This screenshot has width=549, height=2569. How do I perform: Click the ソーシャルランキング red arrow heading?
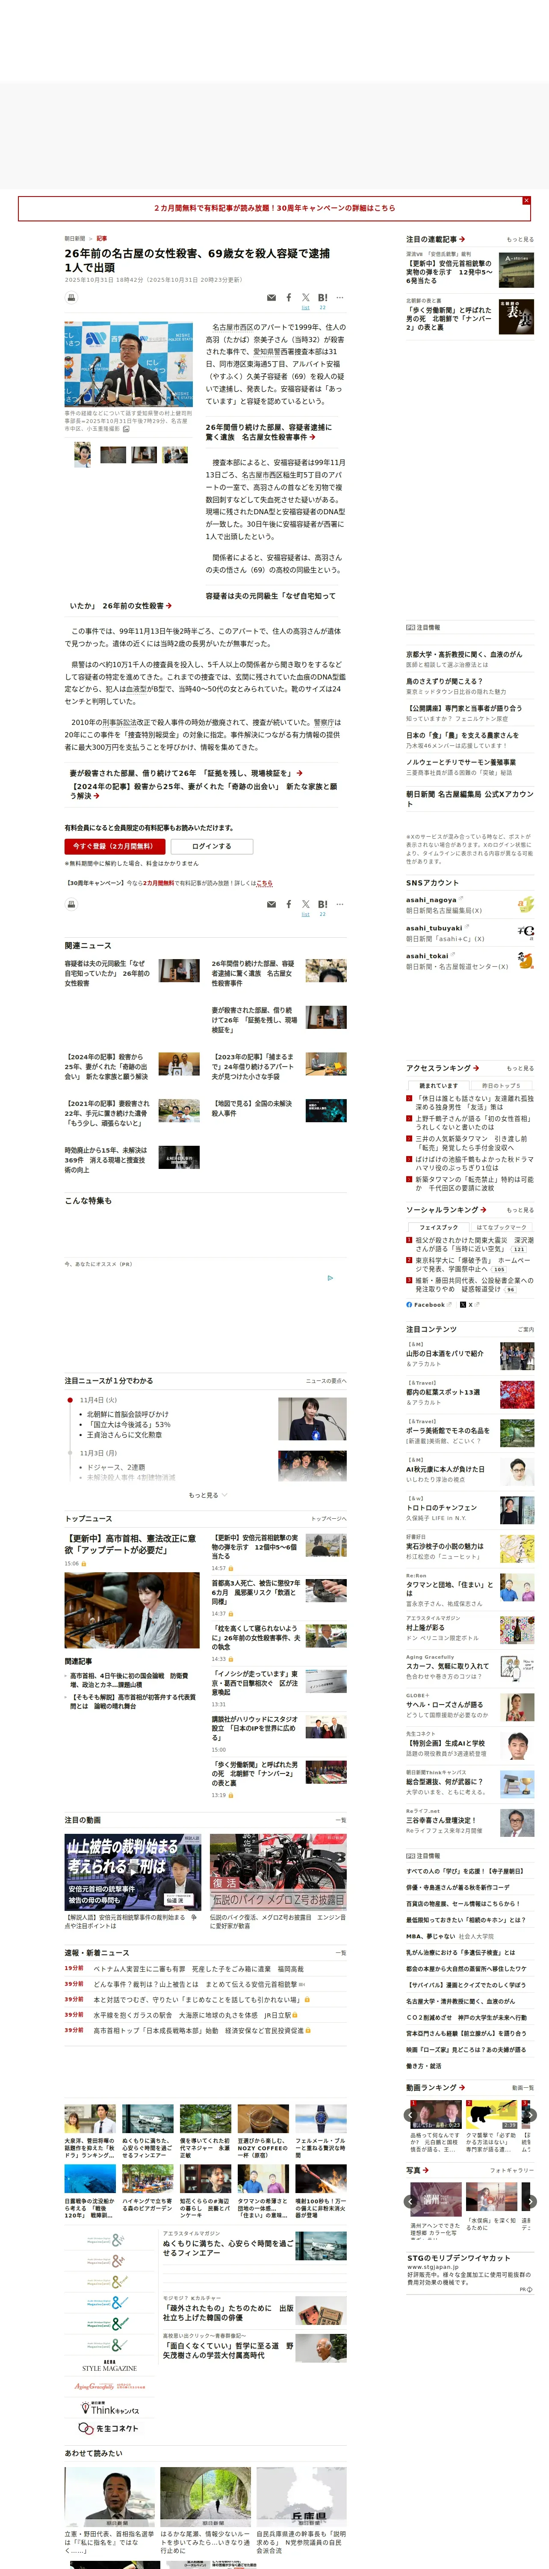click(446, 1210)
